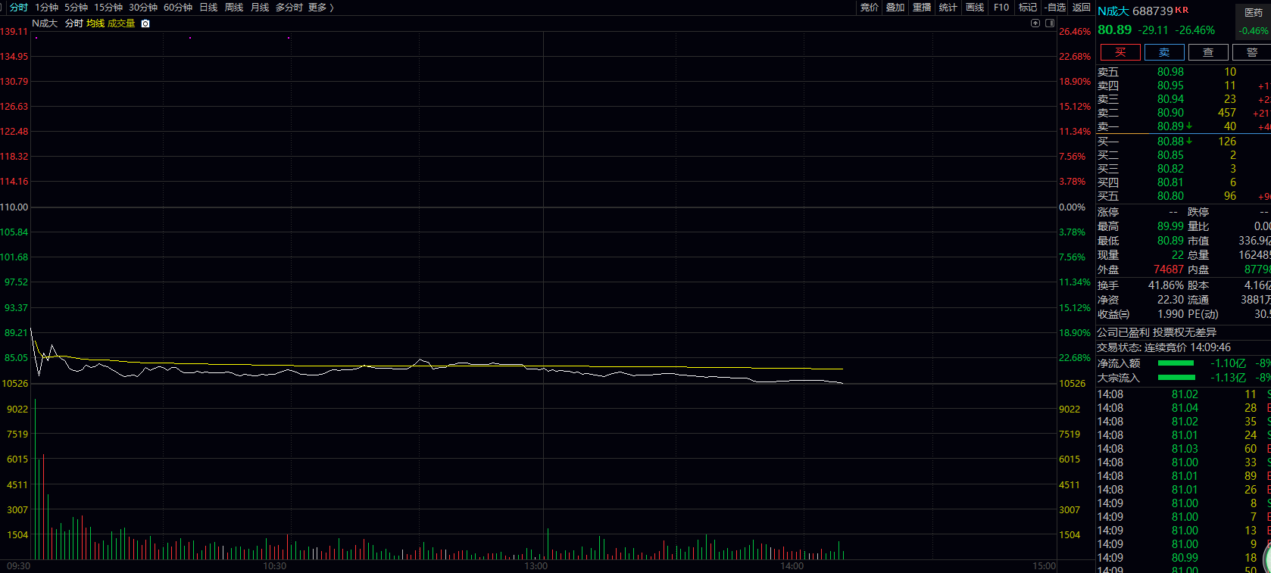Screen dimensions: 1271x573
Task: Click the 14:08 trade at 81.03
Action: (x=1184, y=449)
